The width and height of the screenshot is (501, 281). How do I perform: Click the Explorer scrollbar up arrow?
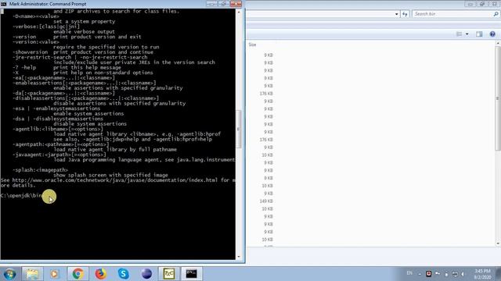coord(498,43)
